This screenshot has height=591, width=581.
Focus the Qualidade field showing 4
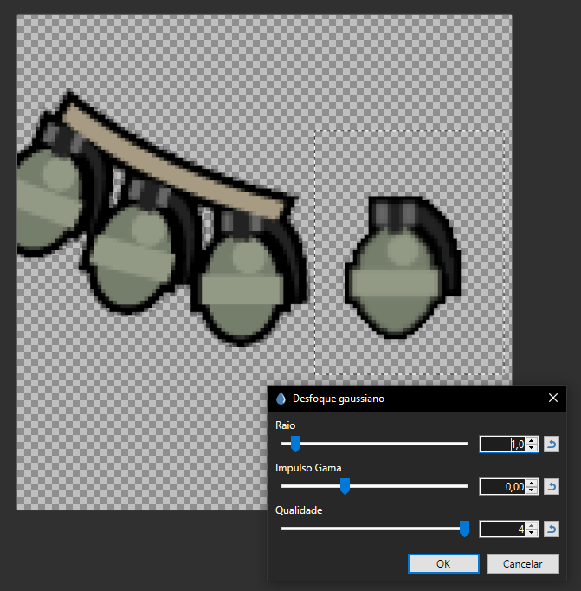click(x=503, y=529)
